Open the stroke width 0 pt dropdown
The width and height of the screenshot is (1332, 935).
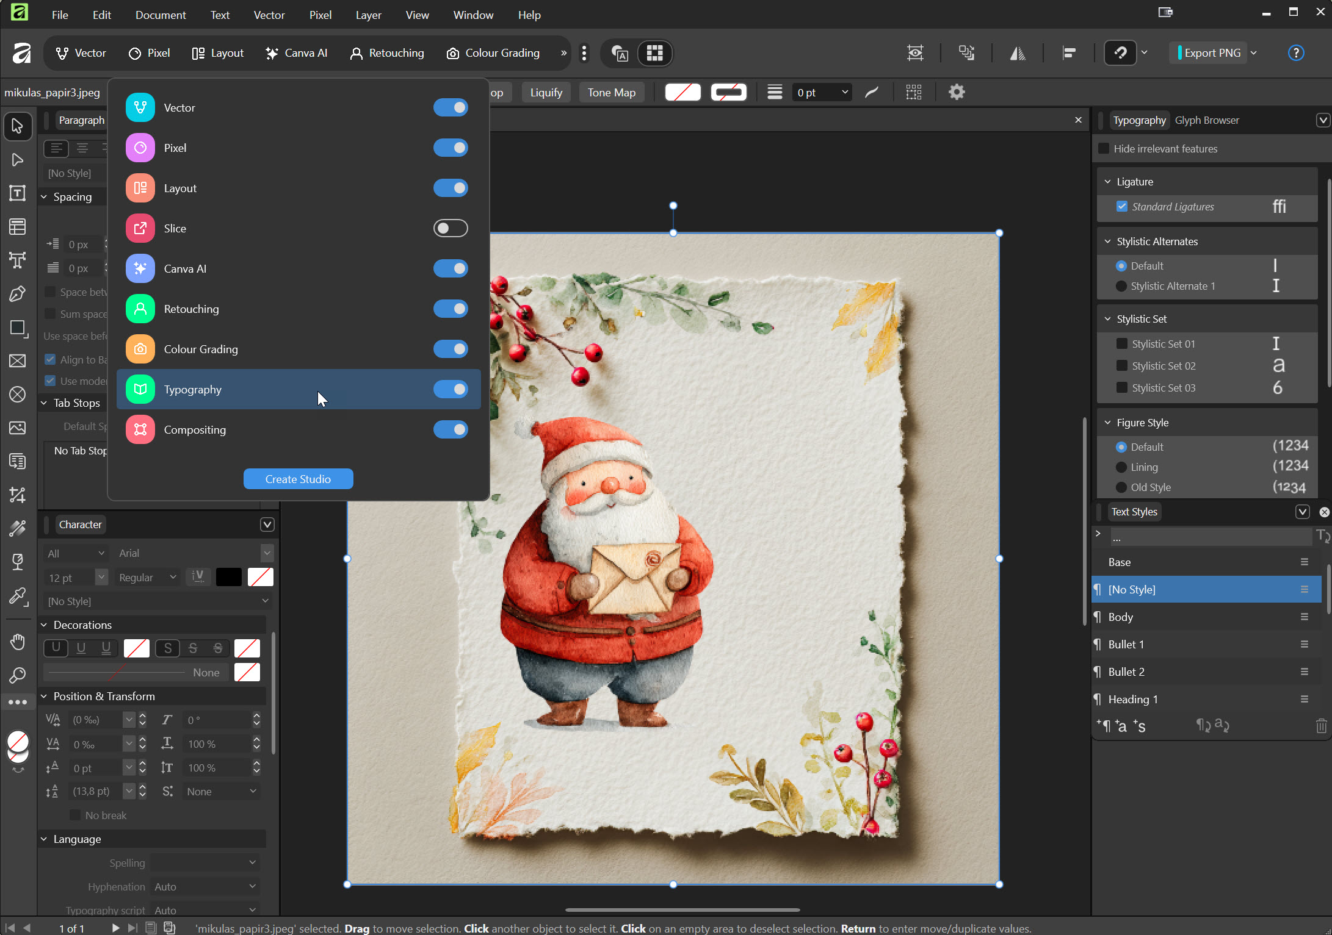(x=844, y=92)
